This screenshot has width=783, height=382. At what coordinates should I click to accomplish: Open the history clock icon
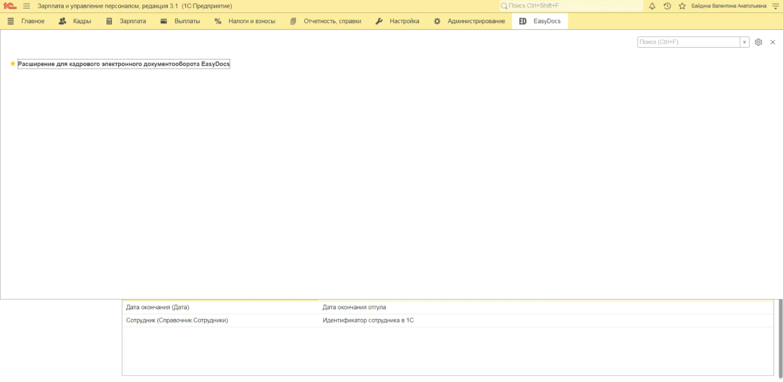tap(667, 6)
